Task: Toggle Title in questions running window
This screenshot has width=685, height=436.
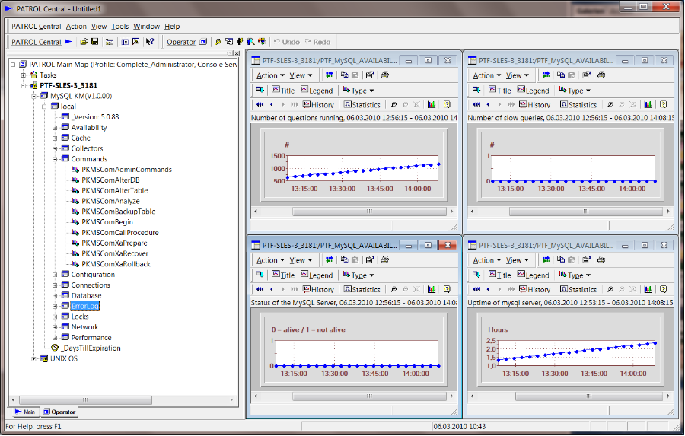Action: coord(283,90)
